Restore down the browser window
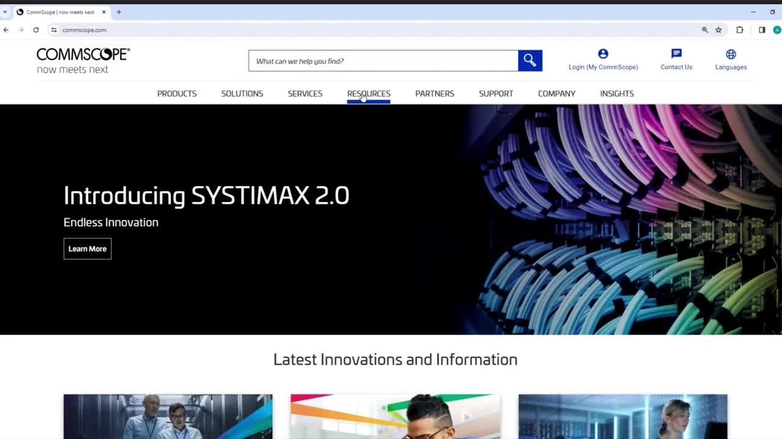The width and height of the screenshot is (782, 439). pyautogui.click(x=772, y=12)
